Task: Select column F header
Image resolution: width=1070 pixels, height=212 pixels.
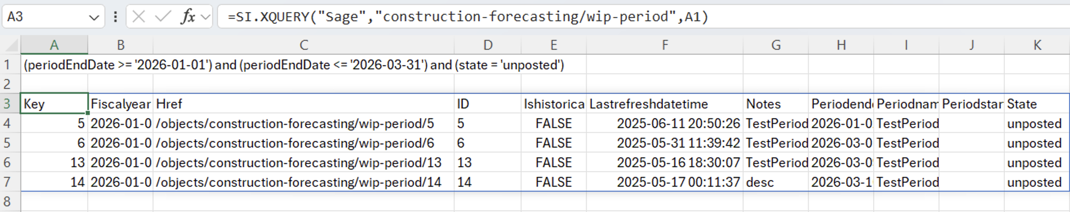Action: tap(665, 45)
